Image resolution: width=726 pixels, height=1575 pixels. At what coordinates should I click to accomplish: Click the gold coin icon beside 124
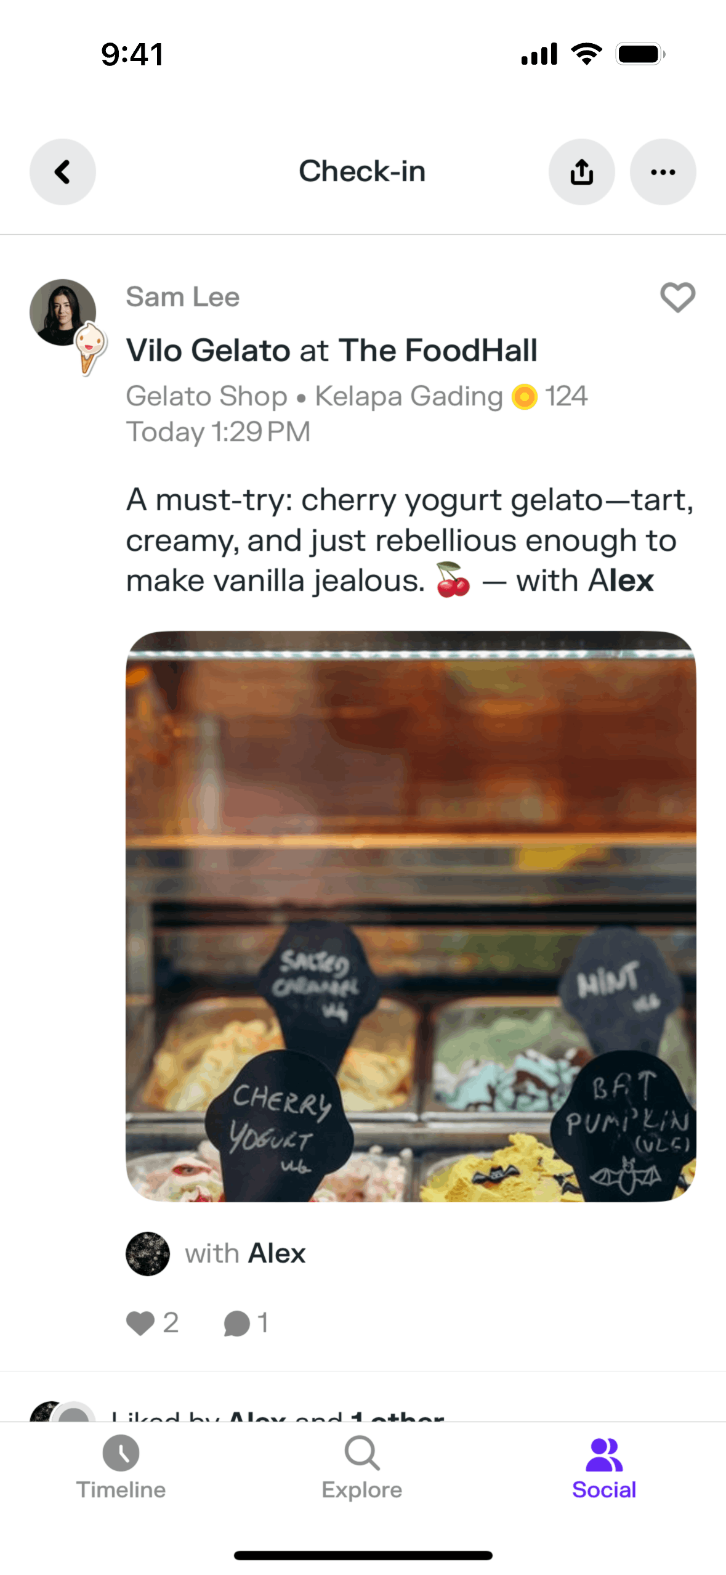coord(525,397)
